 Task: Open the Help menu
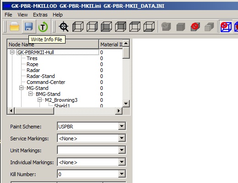(x=58, y=15)
